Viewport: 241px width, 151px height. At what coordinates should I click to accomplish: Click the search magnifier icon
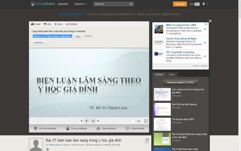point(131,4)
